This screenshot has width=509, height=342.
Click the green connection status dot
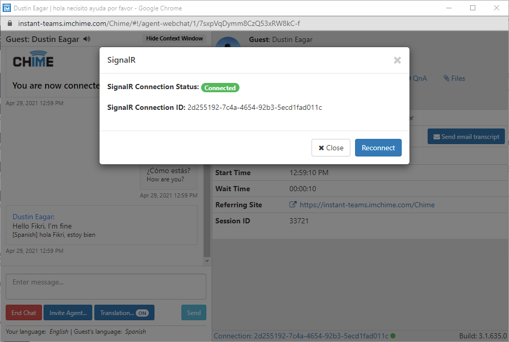click(x=393, y=336)
